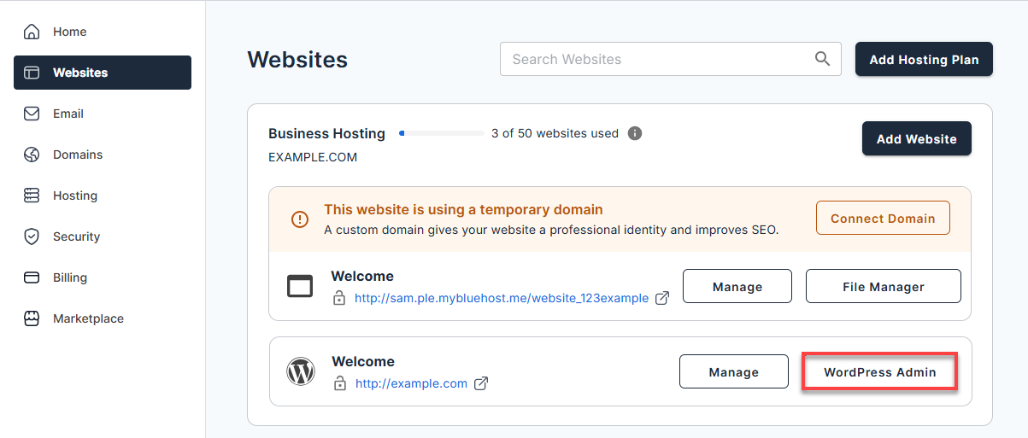Click the Add Hosting Plan button
This screenshot has height=438, width=1028.
924,60
